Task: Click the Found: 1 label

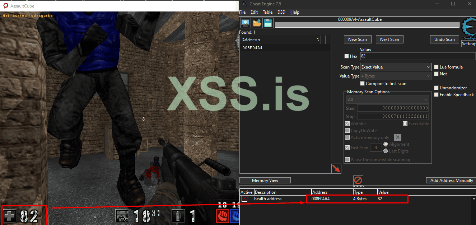Action: [x=247, y=32]
